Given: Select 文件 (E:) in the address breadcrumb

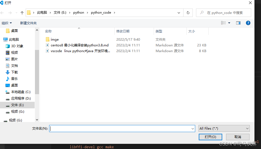Looking at the screenshot, I should coord(60,13).
